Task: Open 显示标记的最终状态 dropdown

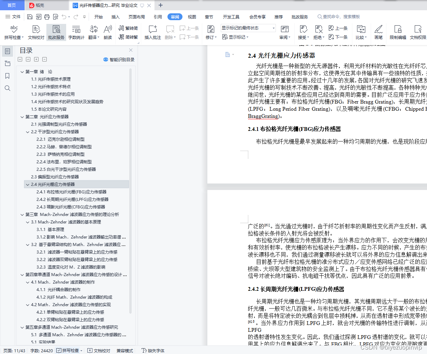Action: point(248,28)
